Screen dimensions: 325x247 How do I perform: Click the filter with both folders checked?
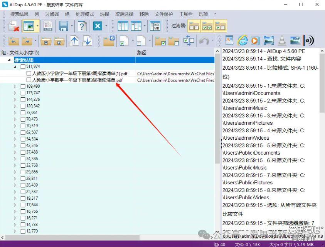pyautogui.click(x=207, y=26)
